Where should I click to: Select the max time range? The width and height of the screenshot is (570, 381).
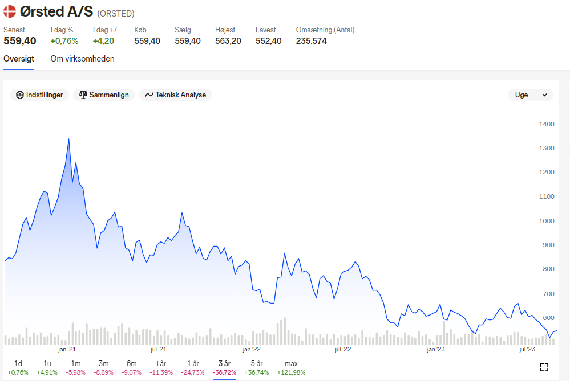[291, 367]
